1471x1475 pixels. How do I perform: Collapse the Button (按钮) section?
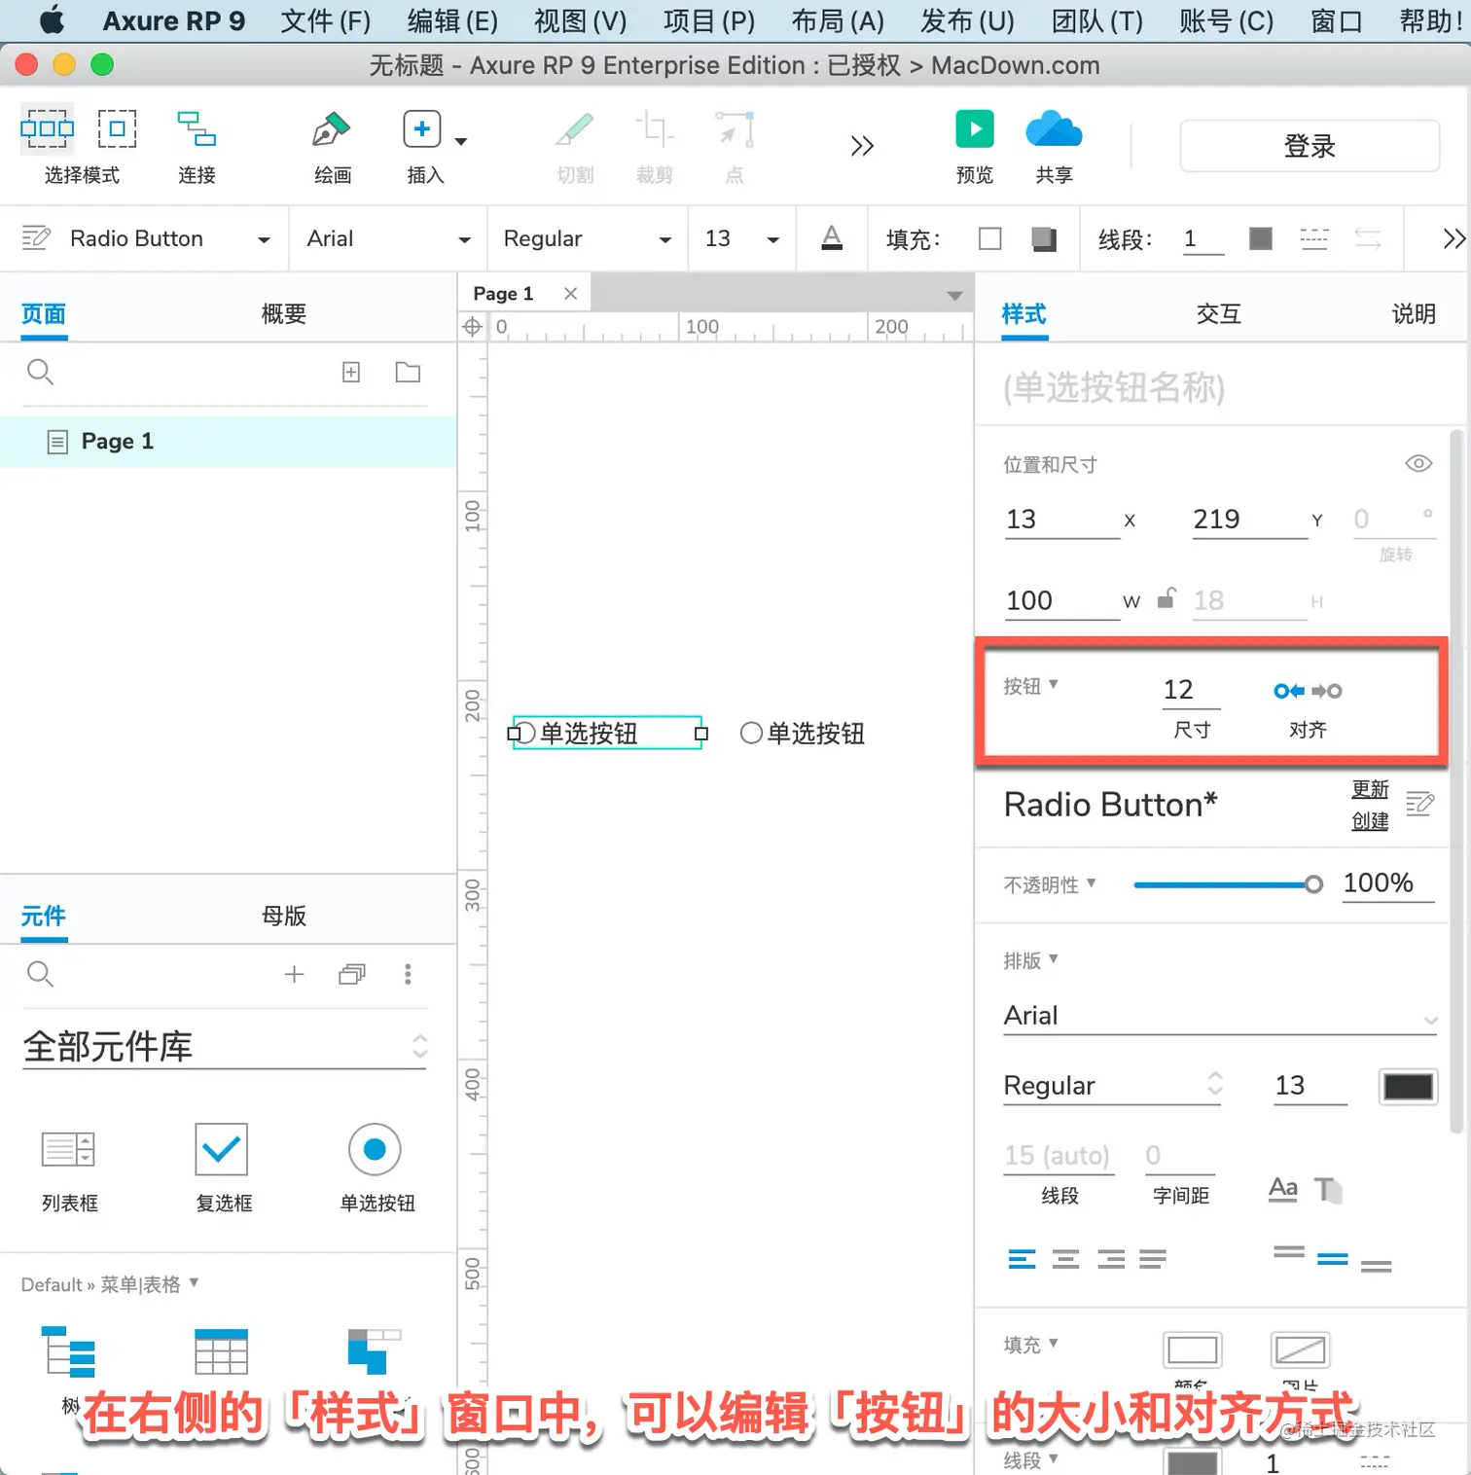click(1030, 686)
